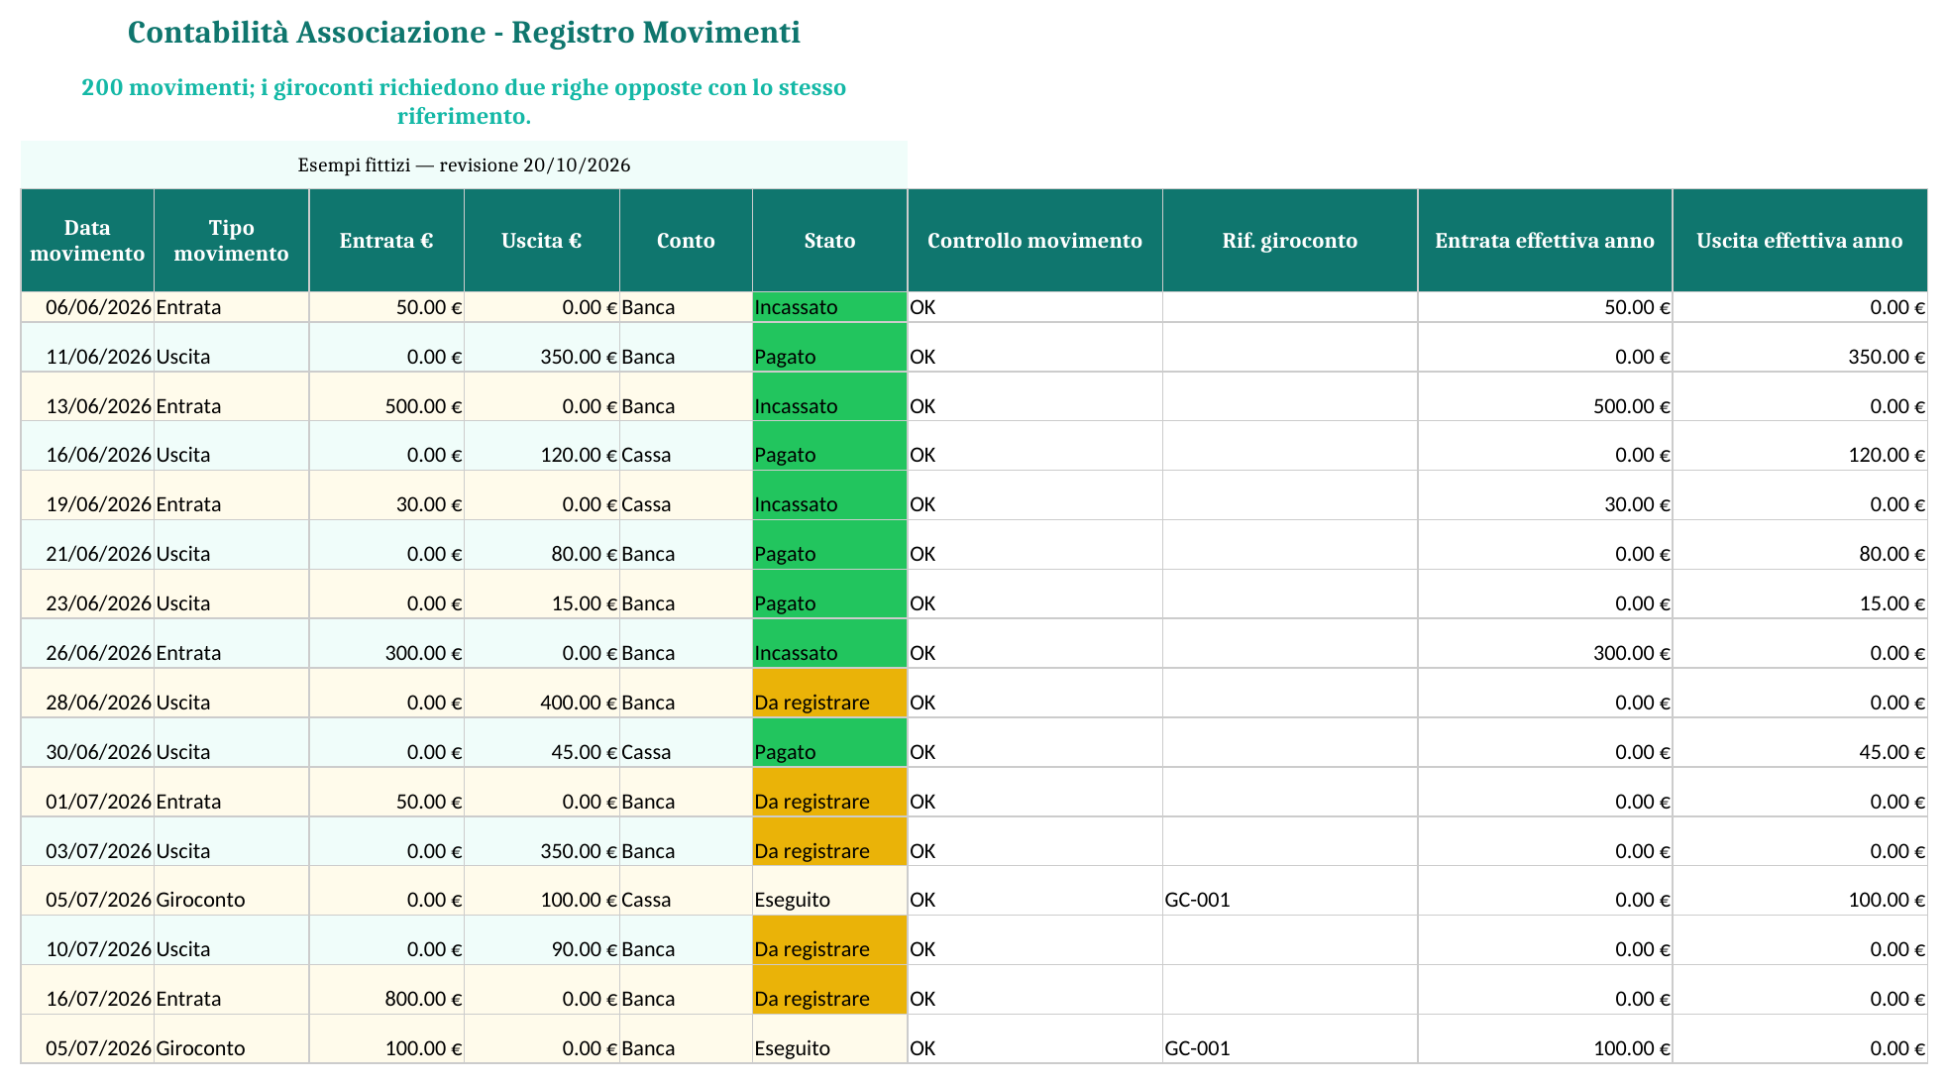Click the 120.00 € Uscita cell on 16/06/2026
The width and height of the screenshot is (1948, 1084).
point(542,446)
